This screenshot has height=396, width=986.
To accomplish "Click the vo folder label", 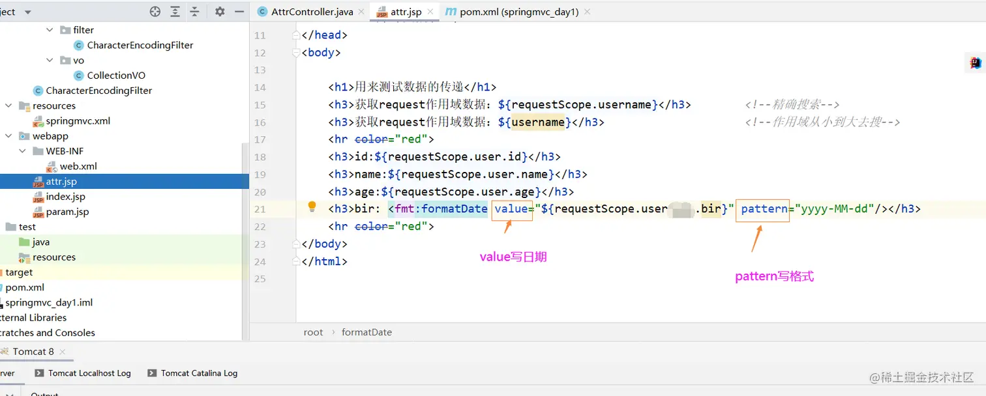I will point(79,60).
